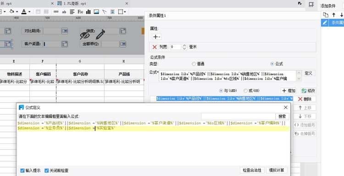Click the small arrow icon near tab bar end
344x176 pixels.
(300, 4)
